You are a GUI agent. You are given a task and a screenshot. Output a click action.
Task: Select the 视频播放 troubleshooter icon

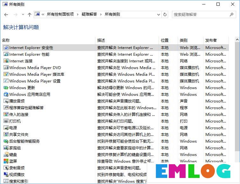(6, 174)
